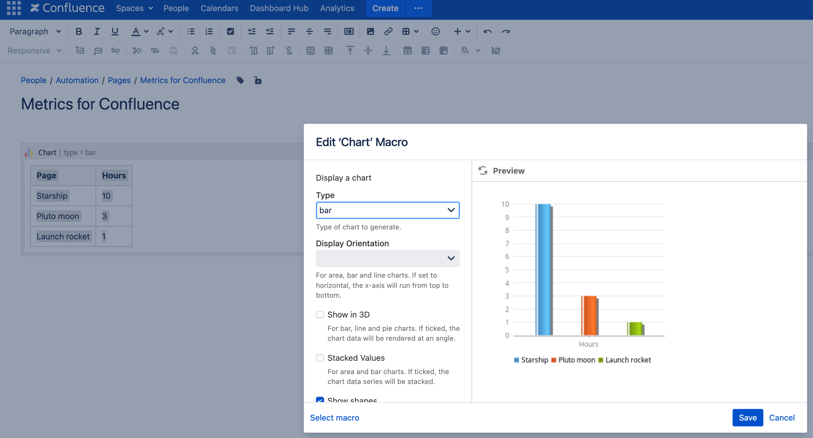Refresh the chart Preview
The image size is (813, 438).
click(483, 170)
